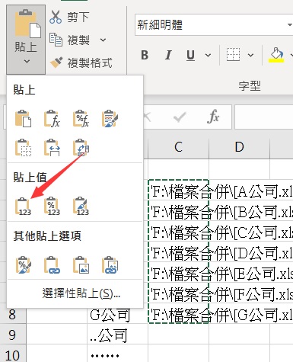
Task: Open the borders dropdown arrow
Action: point(250,55)
